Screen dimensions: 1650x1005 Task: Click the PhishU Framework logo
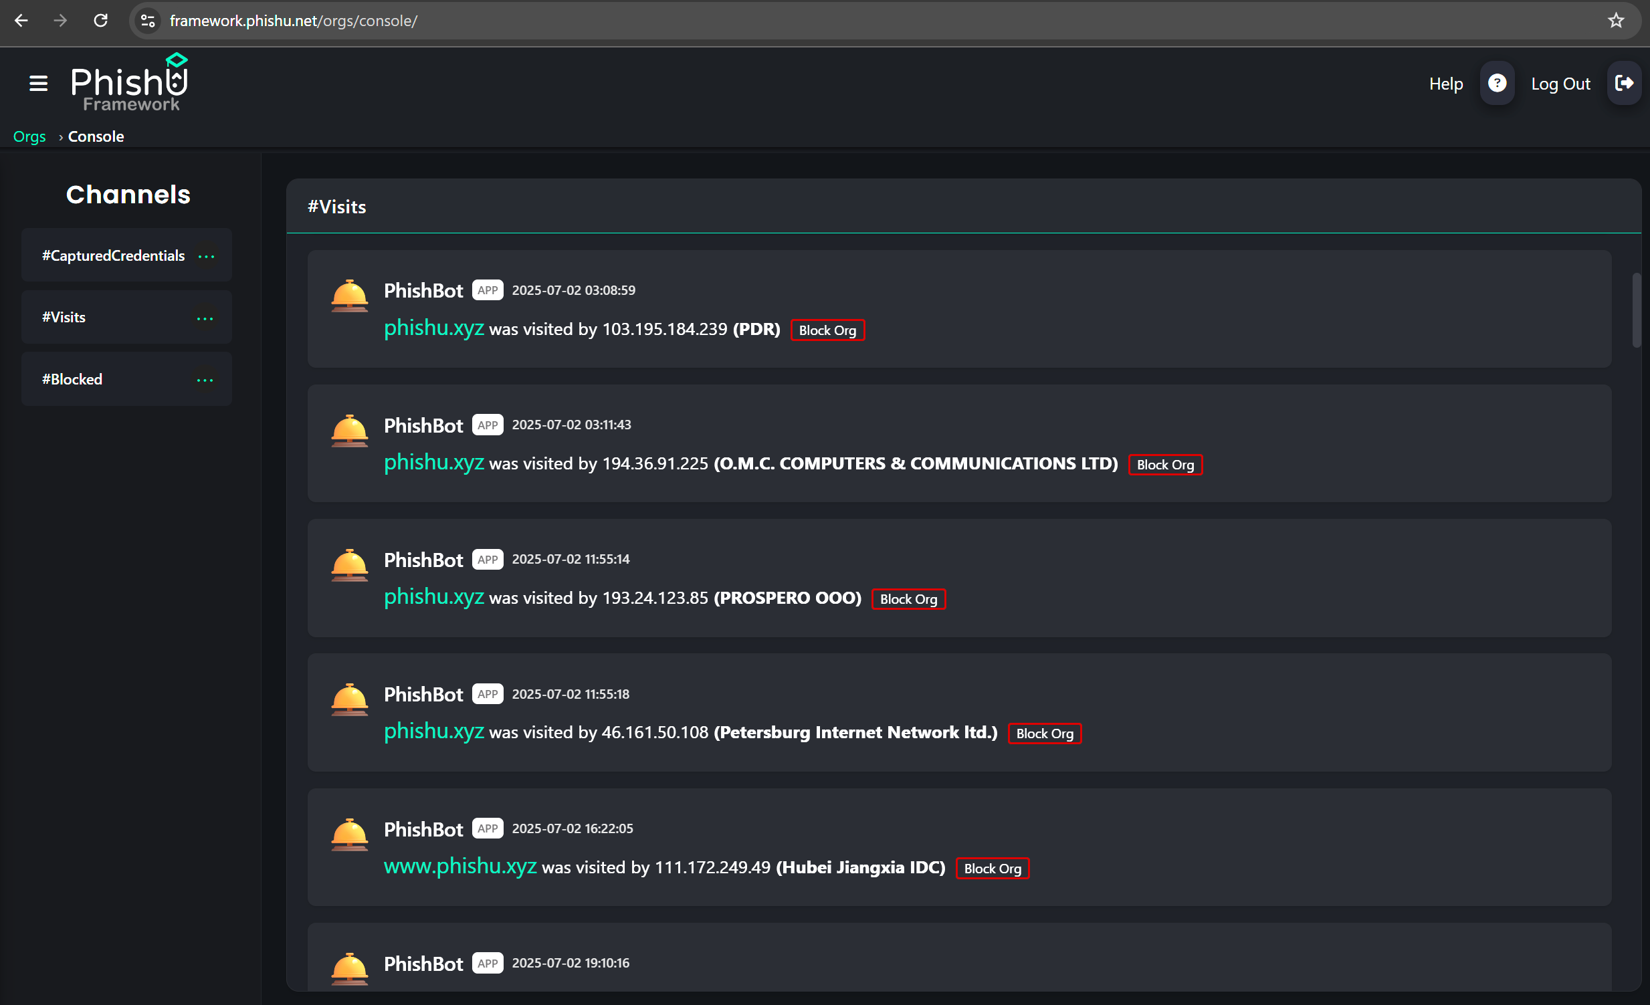tap(130, 83)
